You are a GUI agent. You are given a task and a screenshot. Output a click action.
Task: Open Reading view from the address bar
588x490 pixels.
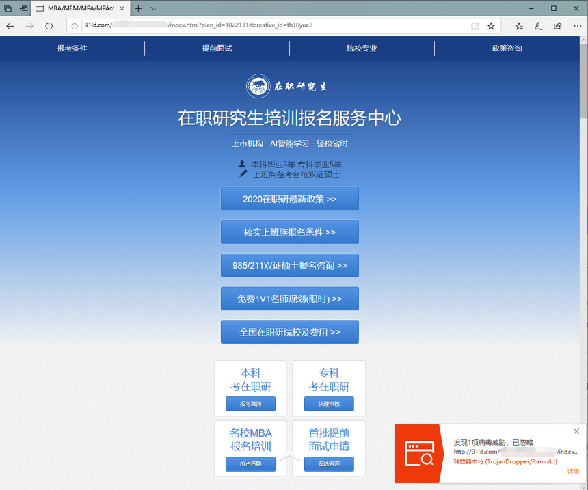475,25
